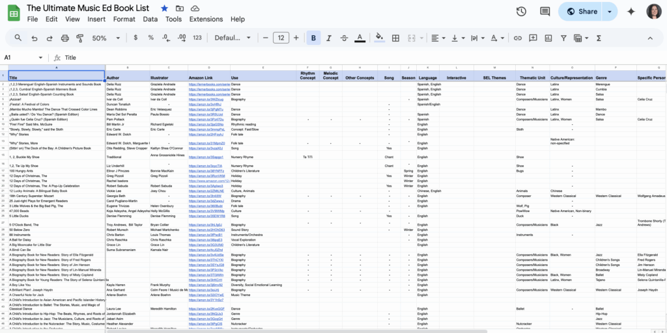Open the Edit menu
667x333 pixels.
(51, 19)
